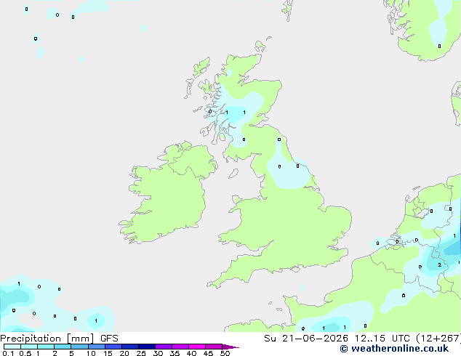461x356 pixels.
Task: Click the over-50 arrow tip of the legend
Action: click(230, 347)
